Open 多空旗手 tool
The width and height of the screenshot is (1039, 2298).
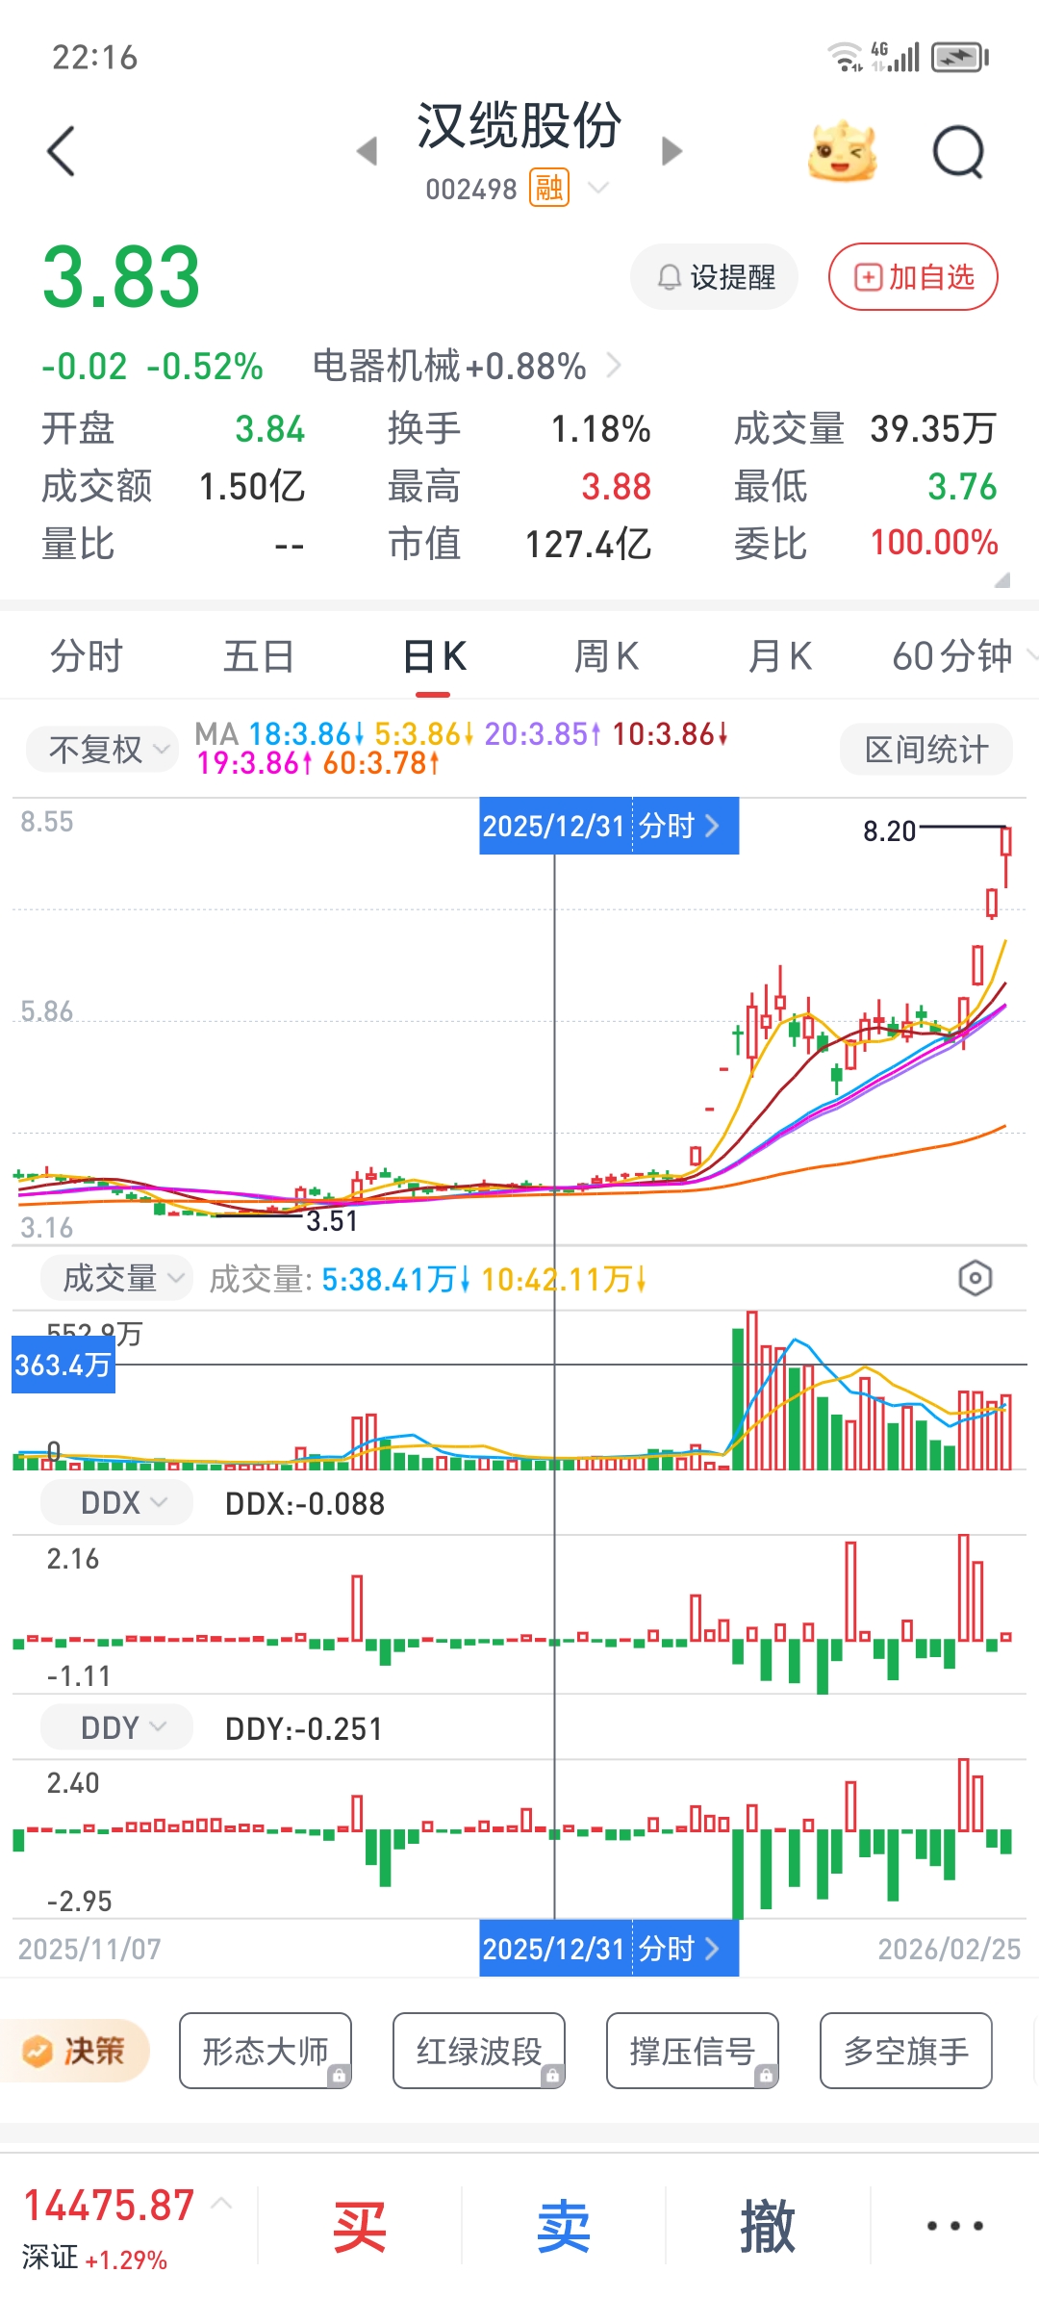tap(906, 2051)
